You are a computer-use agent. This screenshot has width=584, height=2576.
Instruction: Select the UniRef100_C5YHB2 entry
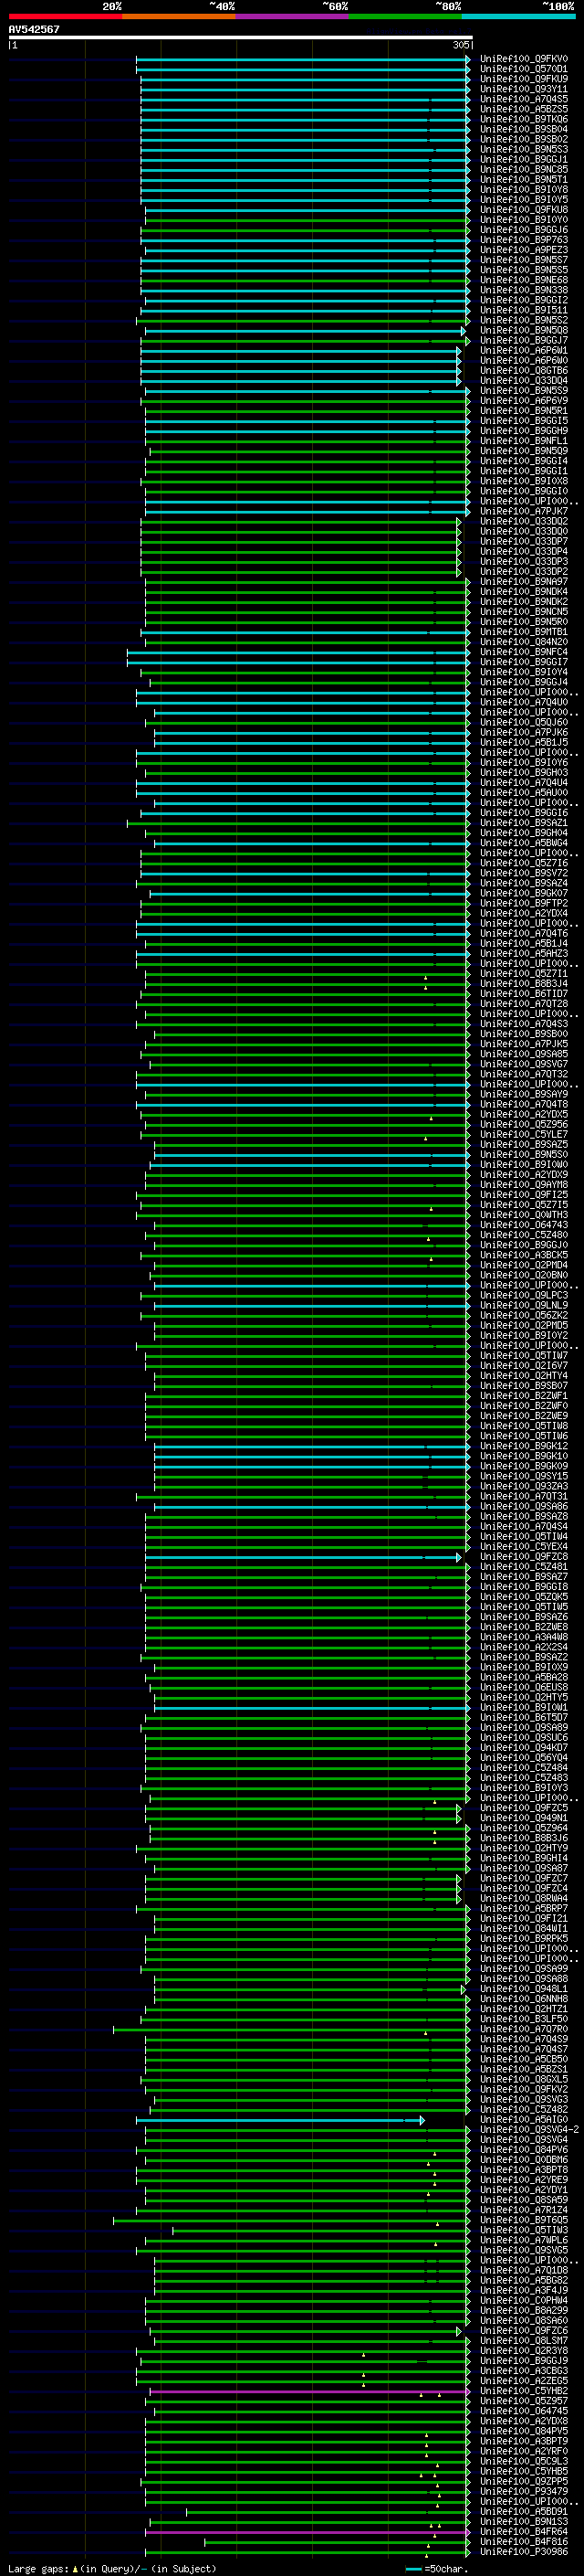coord(524,2391)
